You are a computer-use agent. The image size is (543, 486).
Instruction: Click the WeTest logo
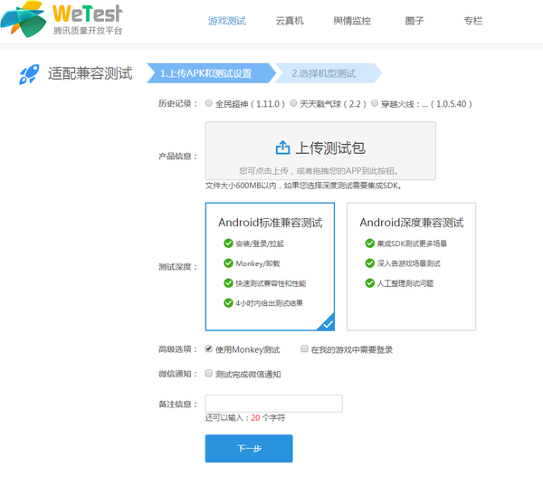point(62,19)
